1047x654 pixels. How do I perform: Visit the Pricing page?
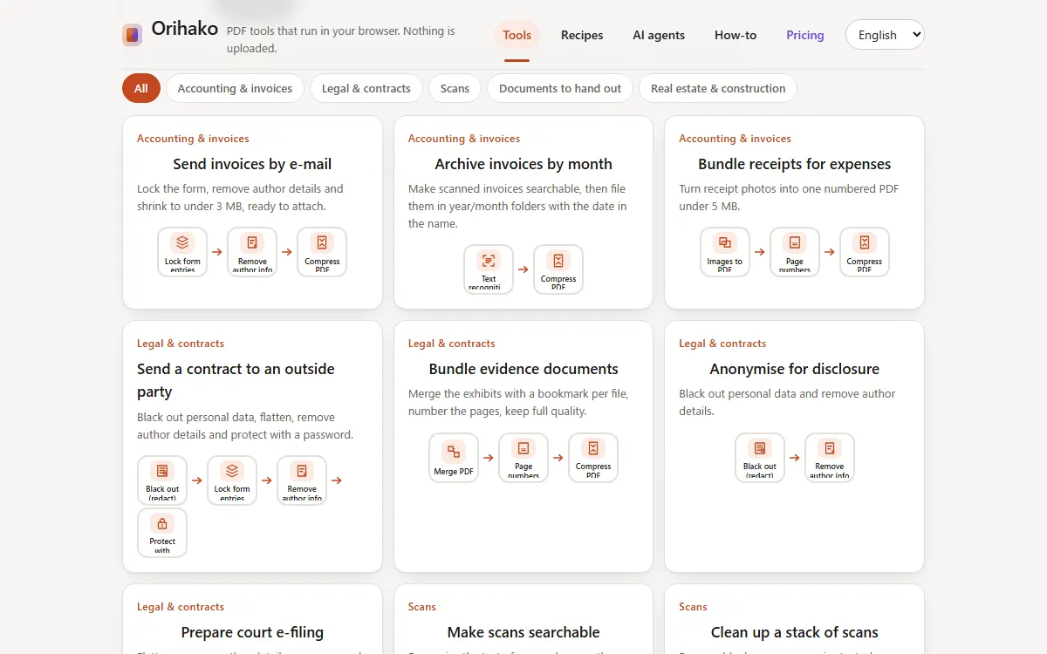point(805,35)
